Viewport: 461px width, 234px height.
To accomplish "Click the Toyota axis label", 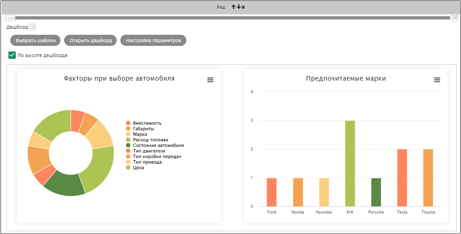I will [428, 212].
